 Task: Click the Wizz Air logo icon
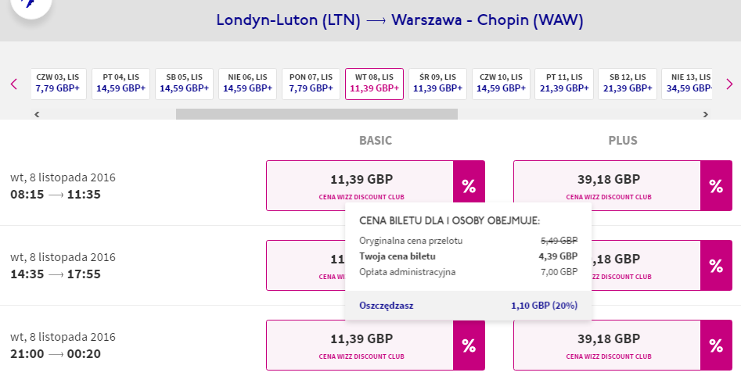click(x=31, y=4)
